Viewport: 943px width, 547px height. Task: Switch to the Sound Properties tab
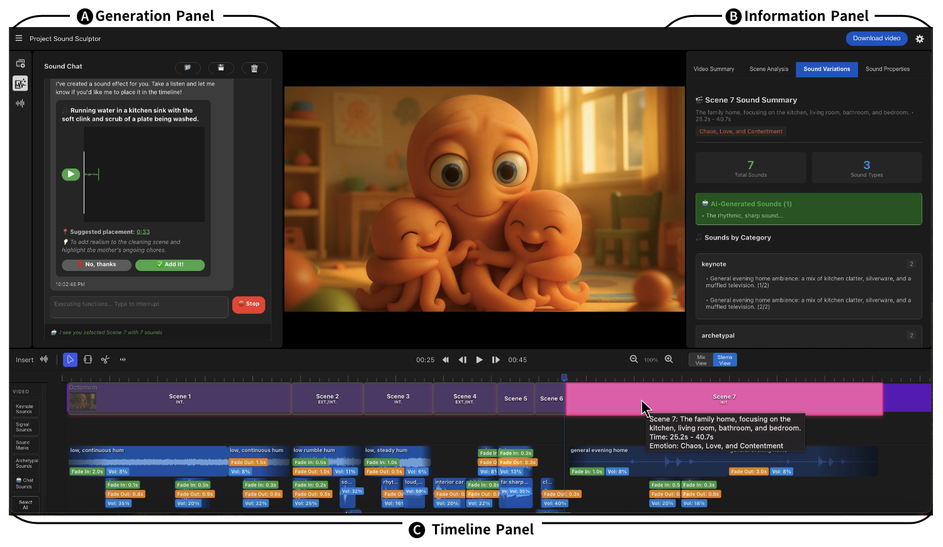pos(888,69)
